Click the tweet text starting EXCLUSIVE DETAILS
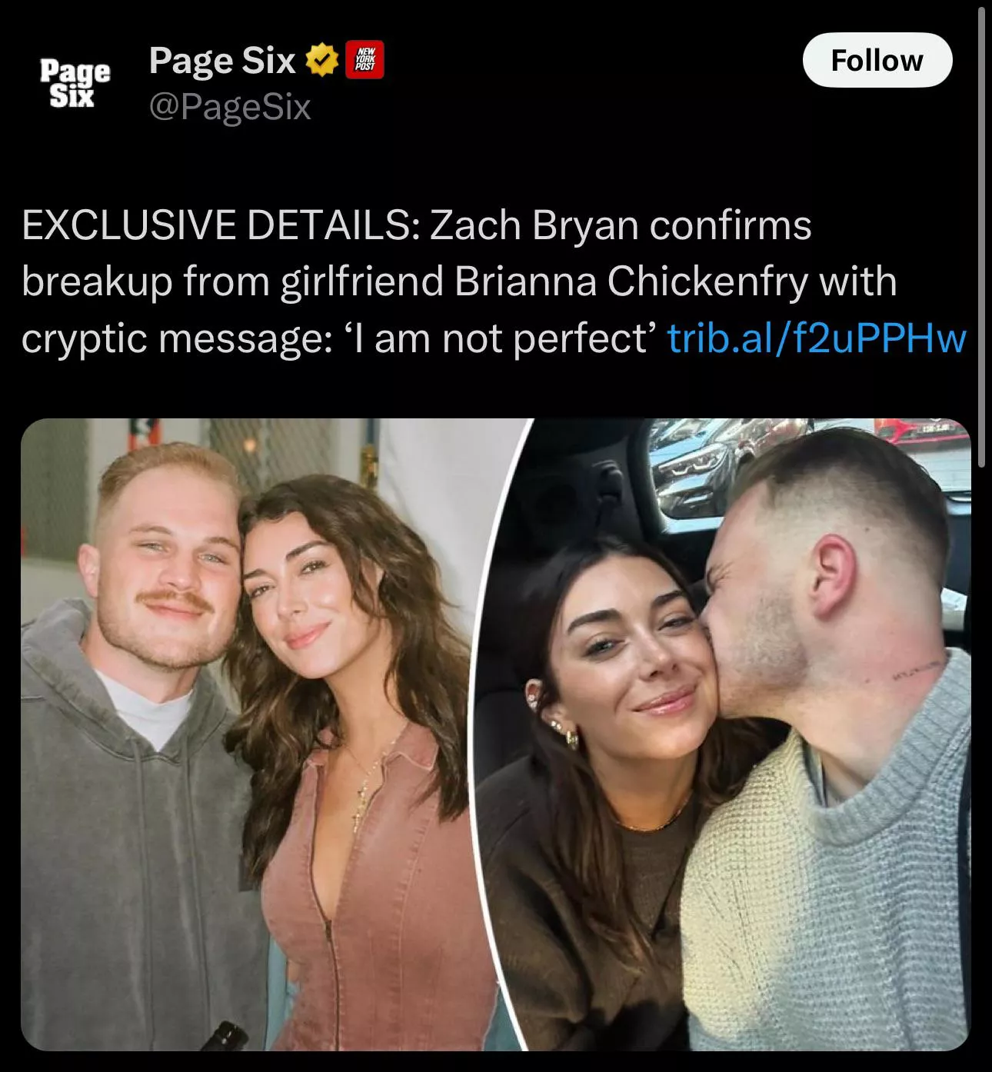Image resolution: width=992 pixels, height=1072 pixels. [494, 281]
